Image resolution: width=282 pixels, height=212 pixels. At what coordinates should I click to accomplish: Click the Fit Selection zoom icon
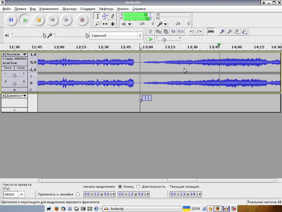click(x=237, y=32)
